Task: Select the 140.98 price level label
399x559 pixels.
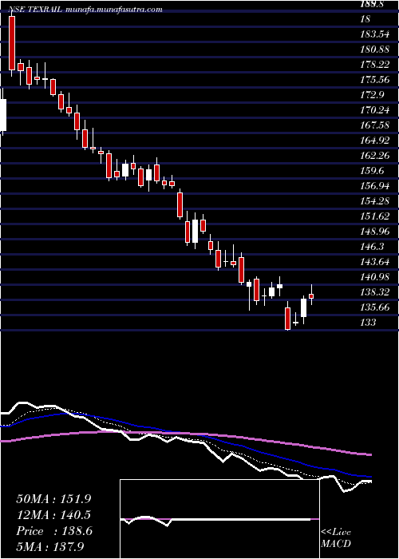Action: tap(375, 277)
